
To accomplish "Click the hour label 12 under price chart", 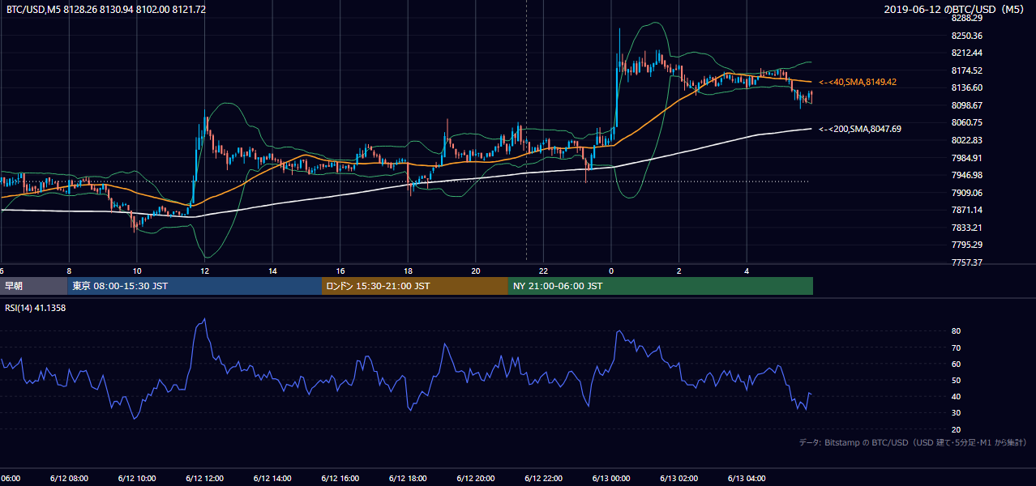I will (205, 271).
